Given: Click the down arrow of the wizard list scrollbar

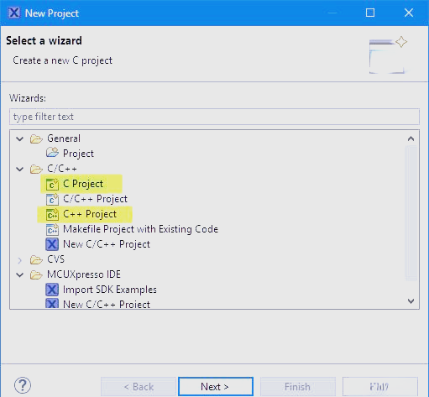Looking at the screenshot, I should coord(411,301).
